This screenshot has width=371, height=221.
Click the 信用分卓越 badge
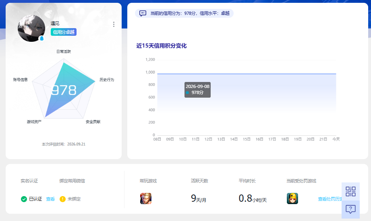pos(64,32)
